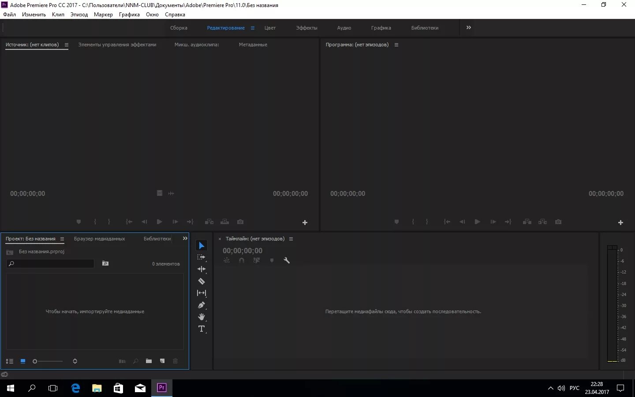This screenshot has width=635, height=397.
Task: Create new search bin from query
Action: tap(105, 263)
